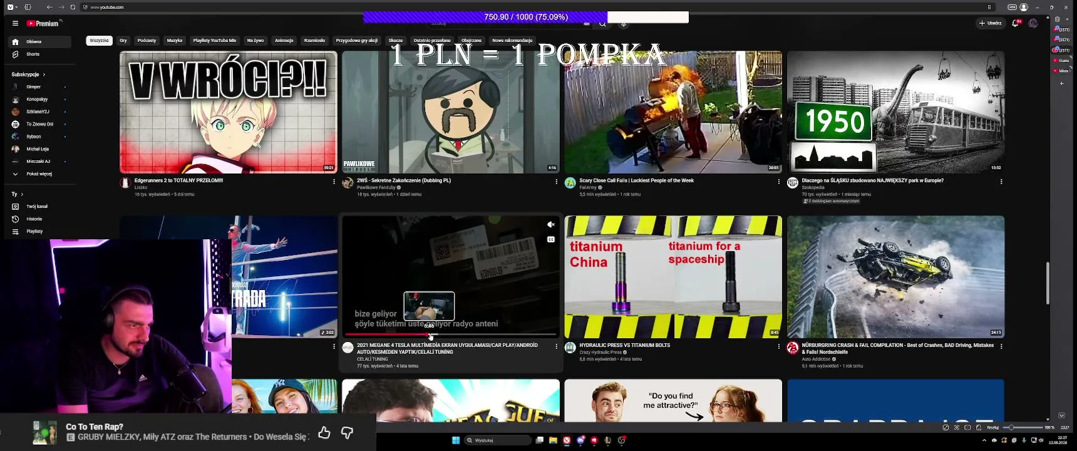This screenshot has width=1077, height=451.
Task: Open the Rybson subscription channel
Action: tap(39, 137)
